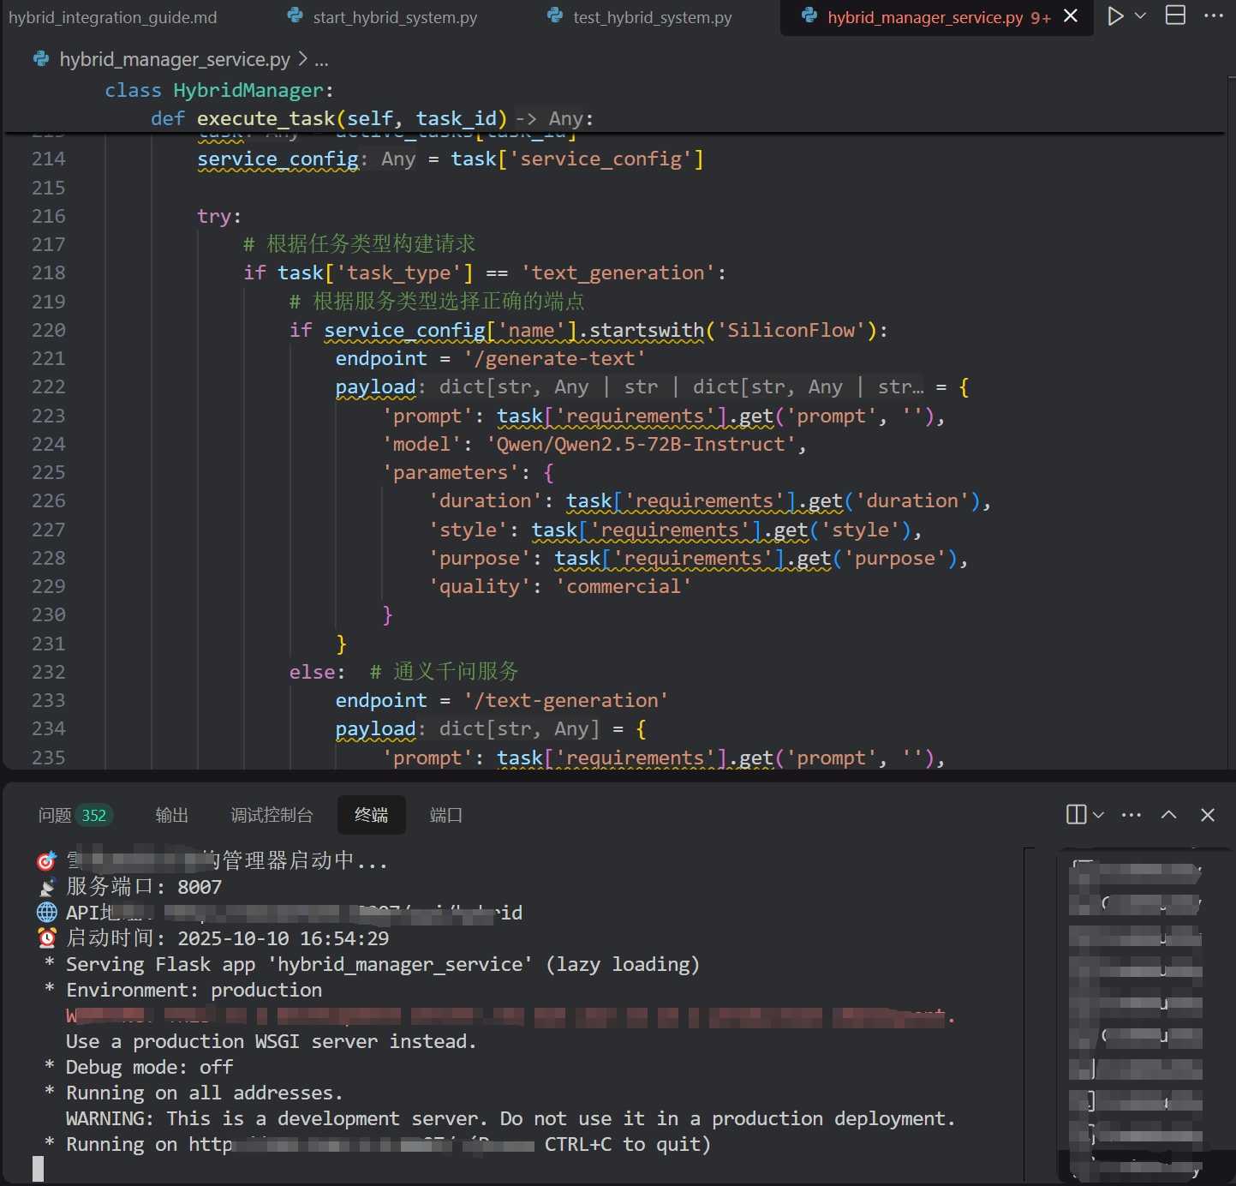Open editor more actions menu
The width and height of the screenshot is (1236, 1186).
coord(1214,16)
